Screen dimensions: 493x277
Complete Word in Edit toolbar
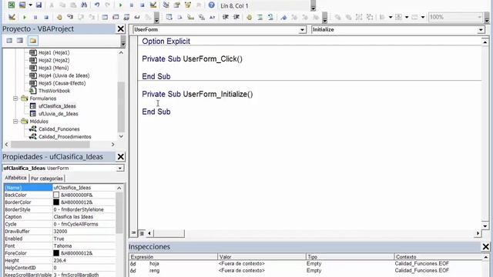213,17
